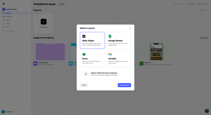Go back with the Back button
Screen dimensions: 211x115
84,85
